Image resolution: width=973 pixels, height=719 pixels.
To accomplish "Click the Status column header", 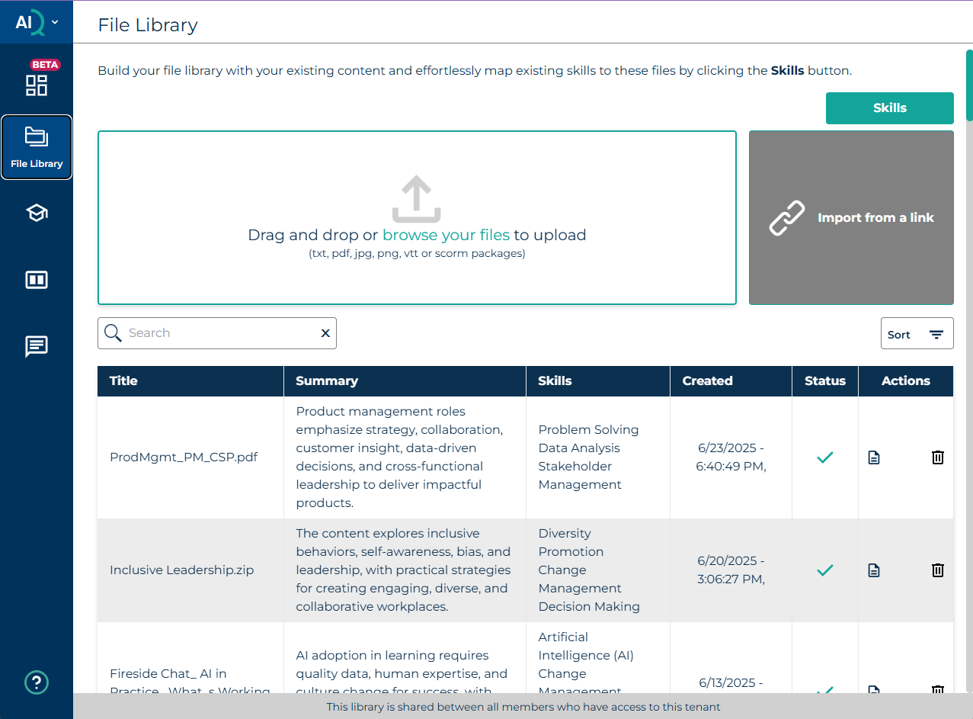I will coord(825,380).
